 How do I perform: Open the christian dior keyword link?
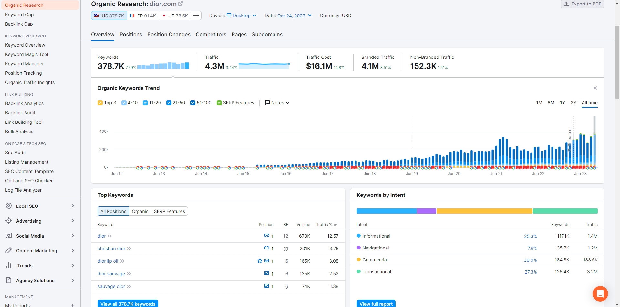coord(111,249)
